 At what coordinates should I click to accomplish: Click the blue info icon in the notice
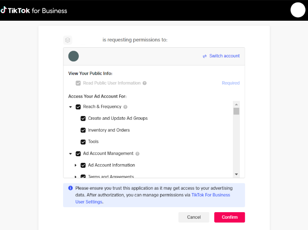coord(70,188)
